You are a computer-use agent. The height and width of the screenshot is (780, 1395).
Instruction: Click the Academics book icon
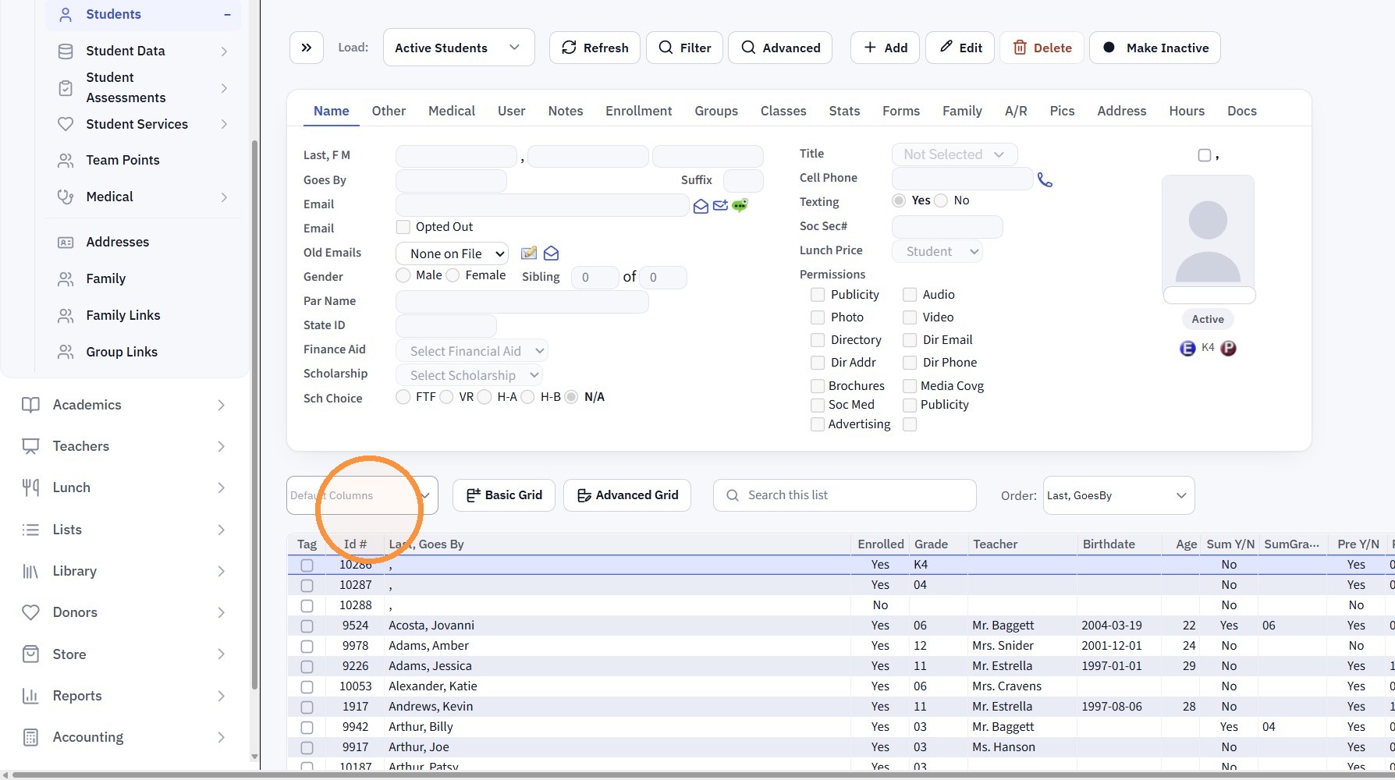click(x=30, y=406)
